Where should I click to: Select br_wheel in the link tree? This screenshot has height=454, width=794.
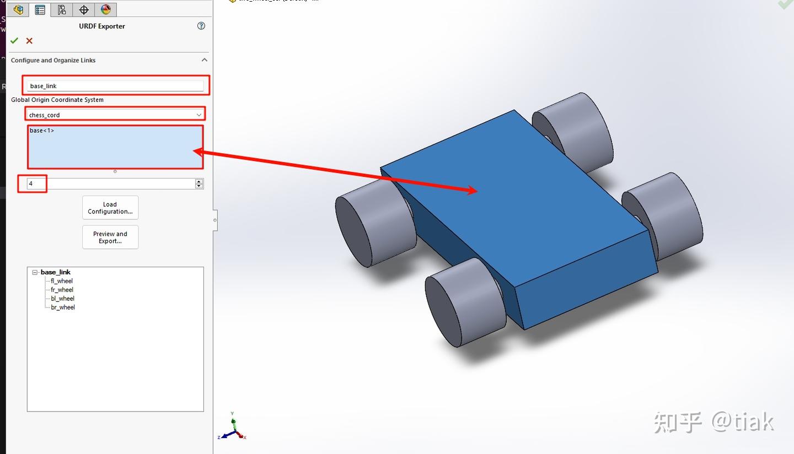click(62, 307)
